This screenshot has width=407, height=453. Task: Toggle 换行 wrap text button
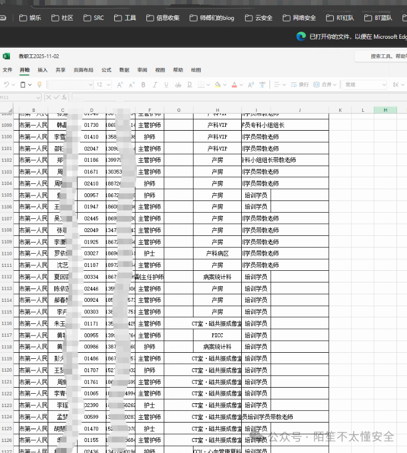[299, 85]
